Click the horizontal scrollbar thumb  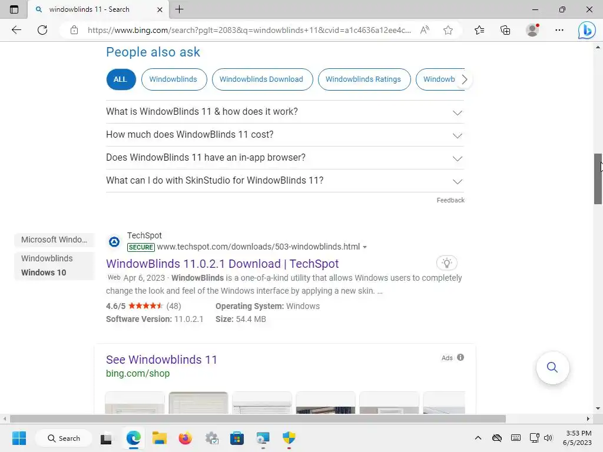(x=258, y=418)
